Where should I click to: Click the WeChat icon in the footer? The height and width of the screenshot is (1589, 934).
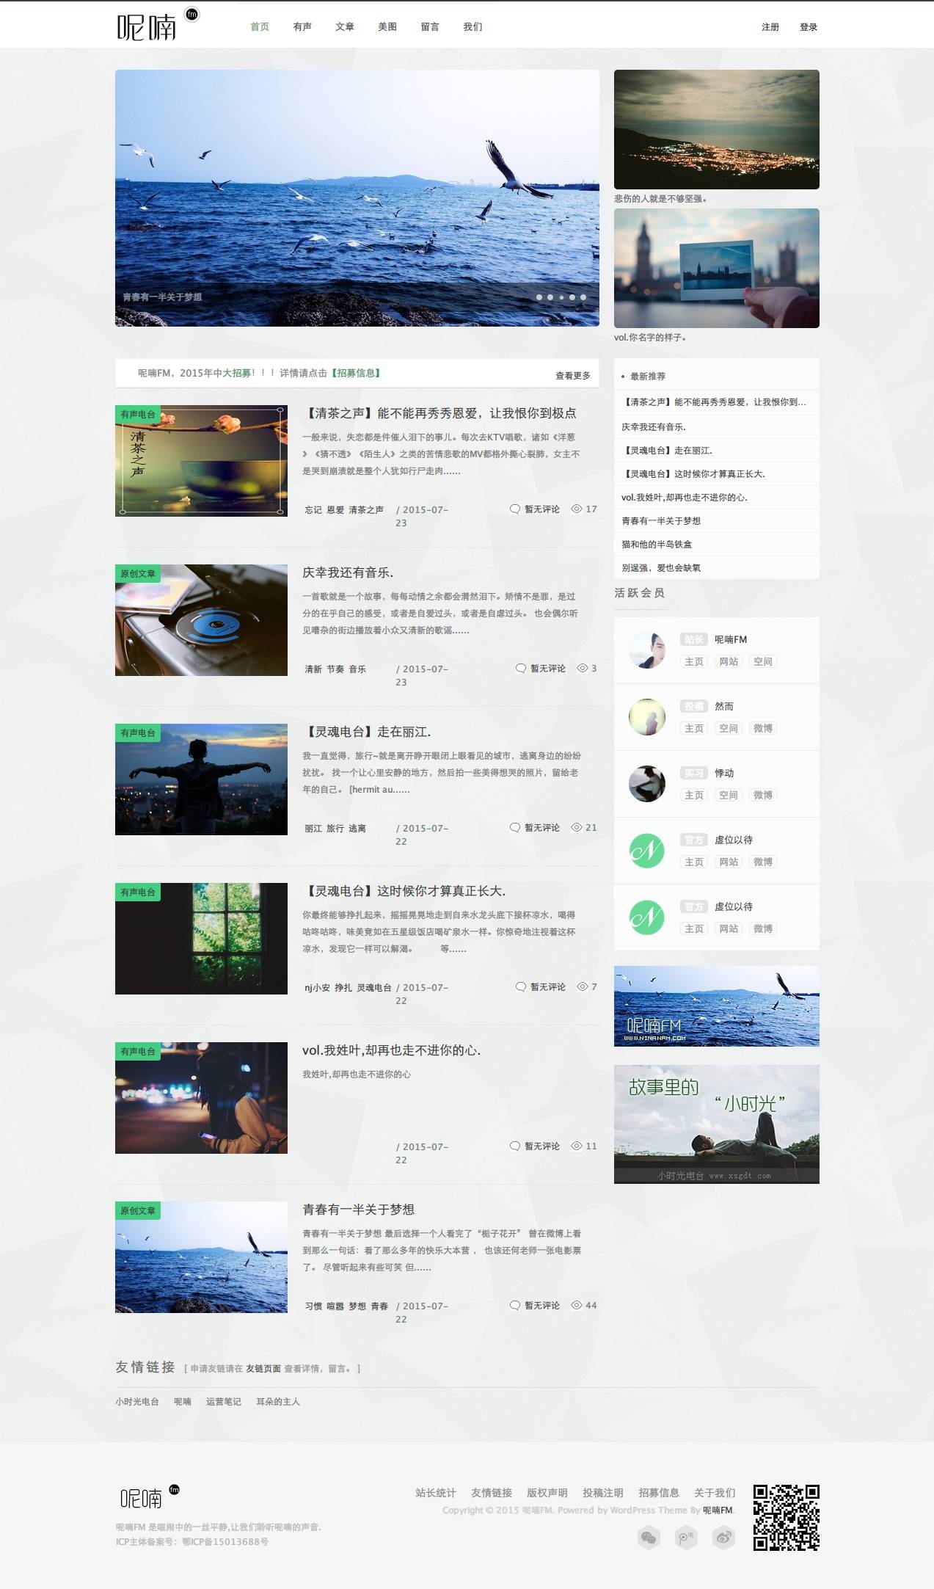pyautogui.click(x=649, y=1537)
